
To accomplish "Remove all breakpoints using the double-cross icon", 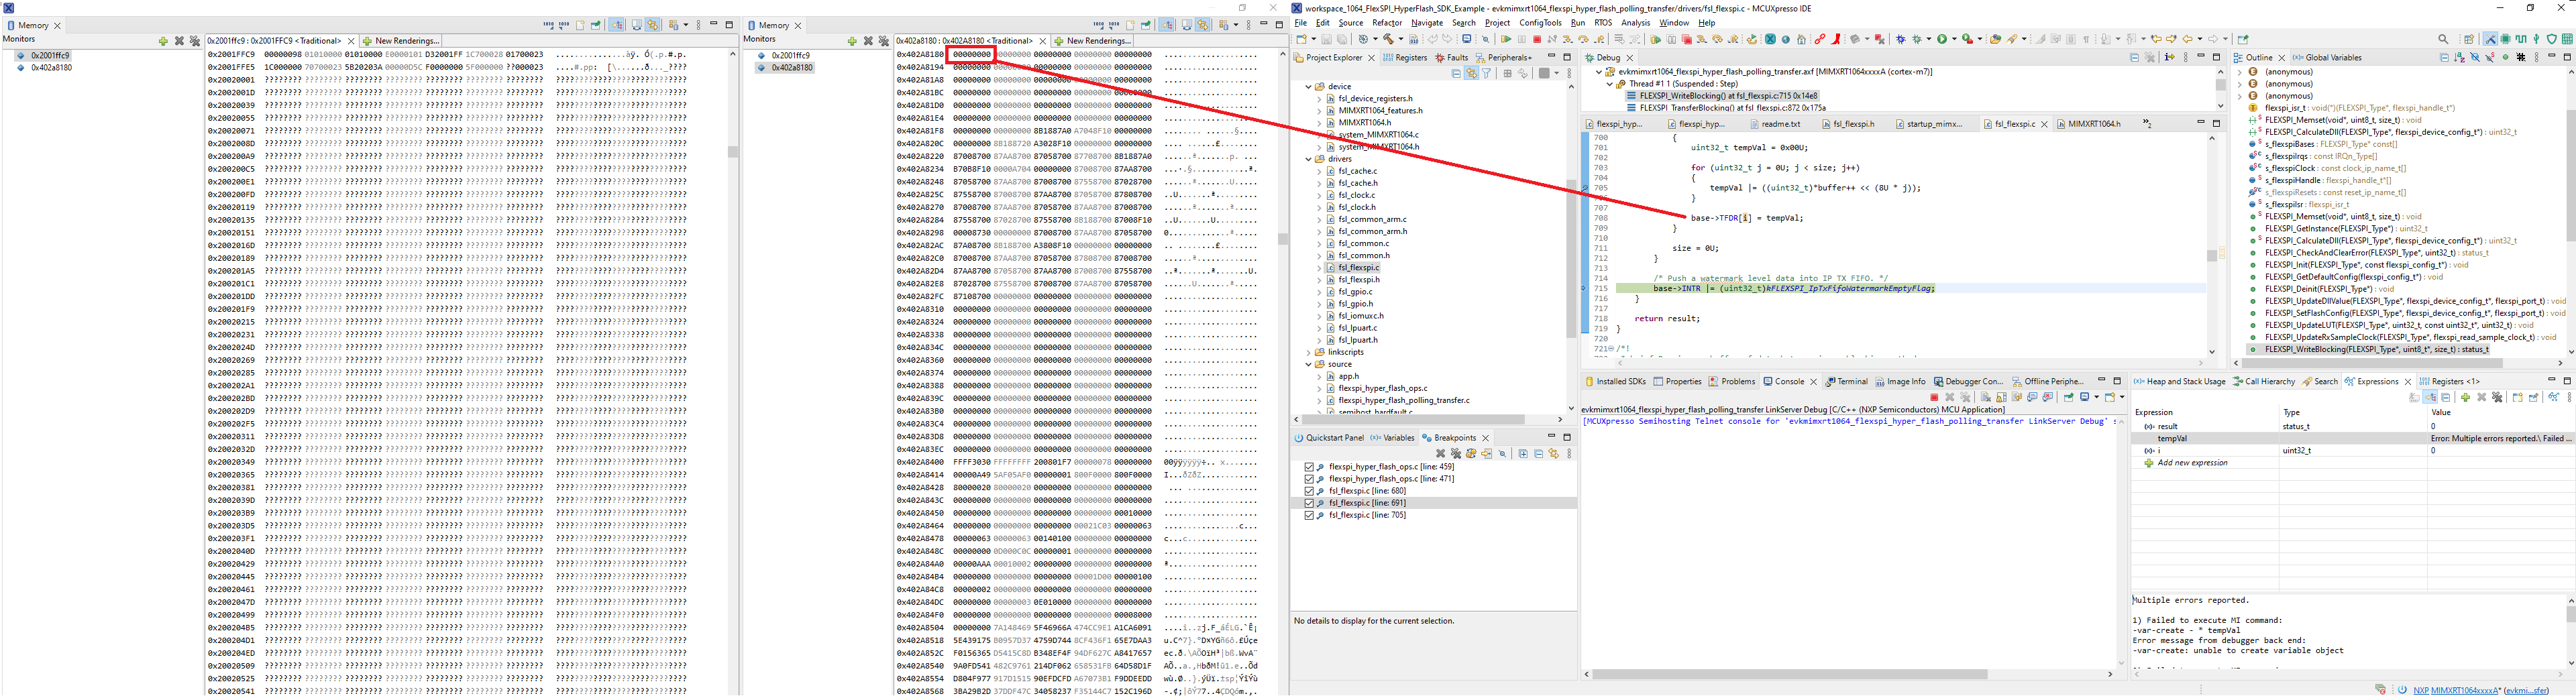I will [1456, 454].
